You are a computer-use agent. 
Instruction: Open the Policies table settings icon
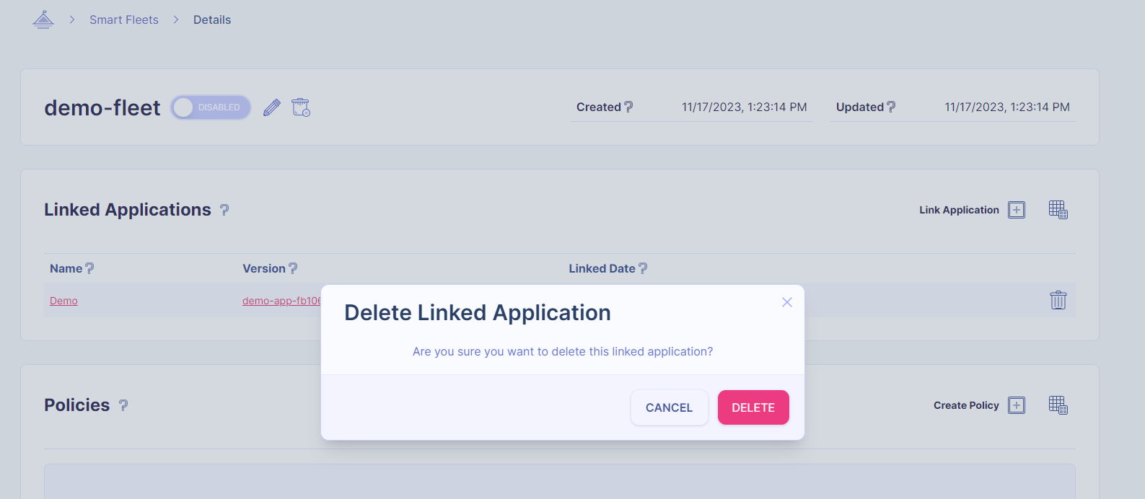tap(1058, 405)
